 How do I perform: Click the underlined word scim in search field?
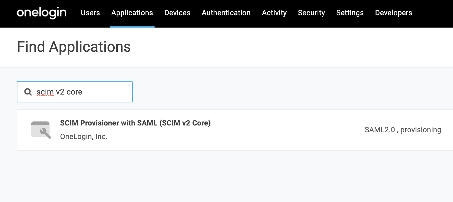click(45, 92)
